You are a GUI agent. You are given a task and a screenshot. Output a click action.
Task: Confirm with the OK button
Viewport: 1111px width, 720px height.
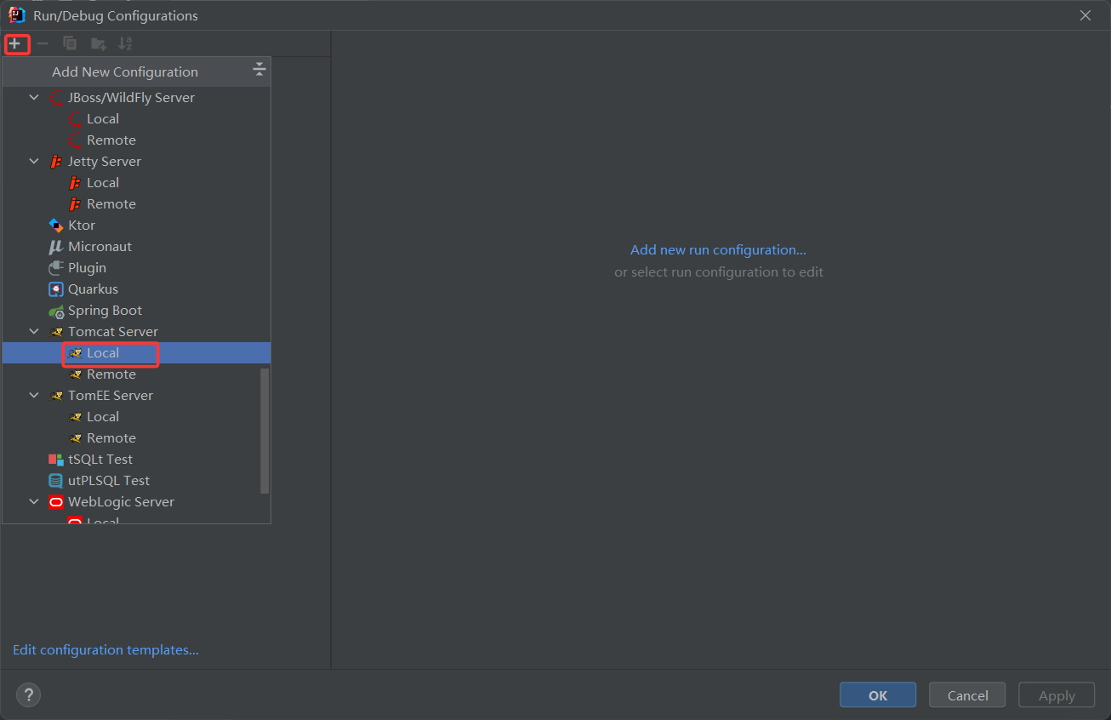point(878,695)
